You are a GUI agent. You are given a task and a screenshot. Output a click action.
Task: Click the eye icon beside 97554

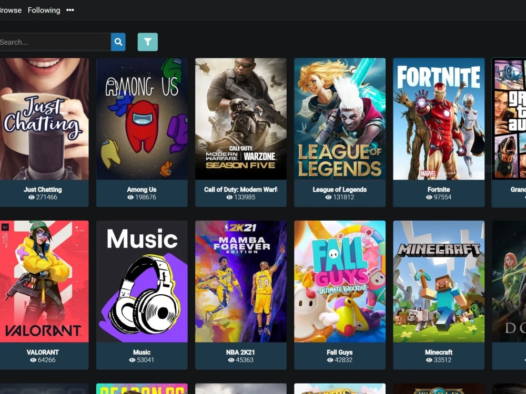[x=429, y=198]
